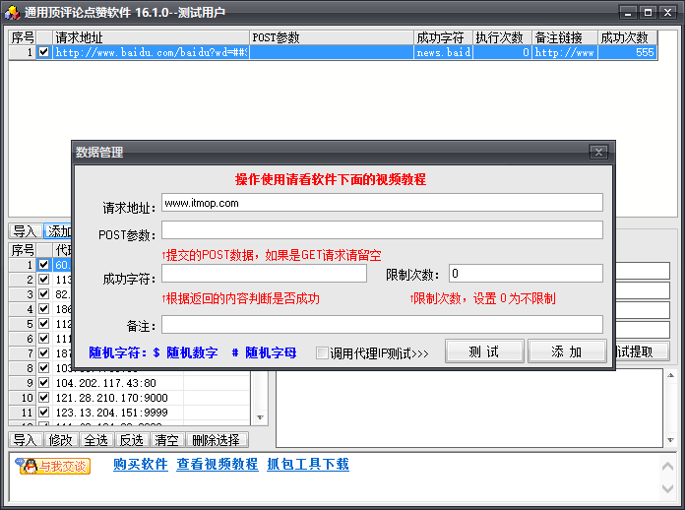Click the 请求地址 column header
The width and height of the screenshot is (685, 510).
(152, 37)
